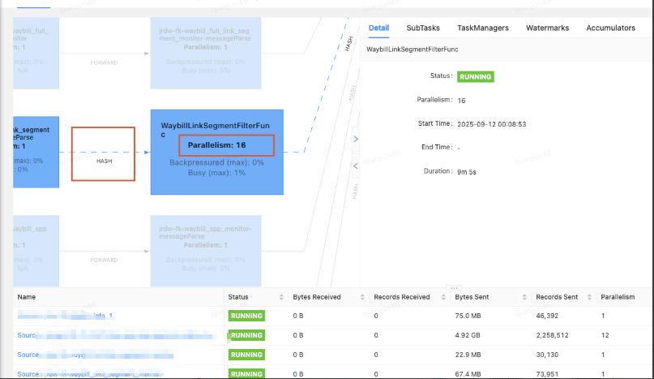Click the 4.92 GB Bytes Sent cell
Screen dimensions: 654x379
coord(468,335)
